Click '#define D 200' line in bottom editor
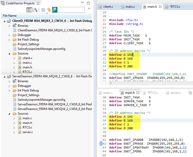This screenshot has height=157, width=193. (x=121, y=128)
